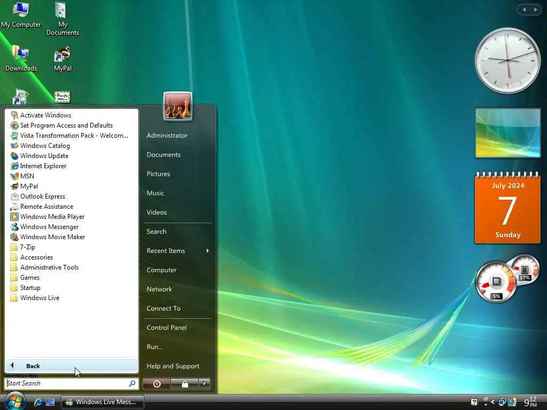Image resolution: width=547 pixels, height=410 pixels.
Task: Open the MyPal desktop shortcut
Action: 63,59
